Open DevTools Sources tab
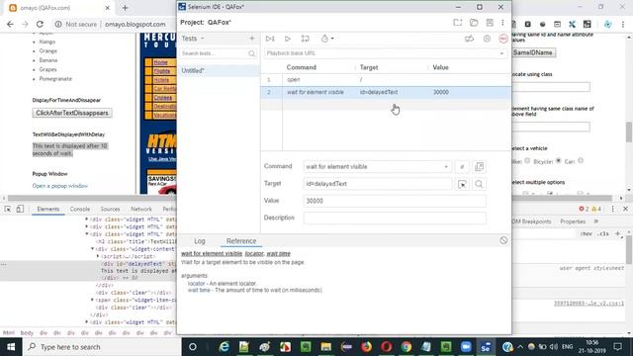The width and height of the screenshot is (633, 356). [110, 209]
